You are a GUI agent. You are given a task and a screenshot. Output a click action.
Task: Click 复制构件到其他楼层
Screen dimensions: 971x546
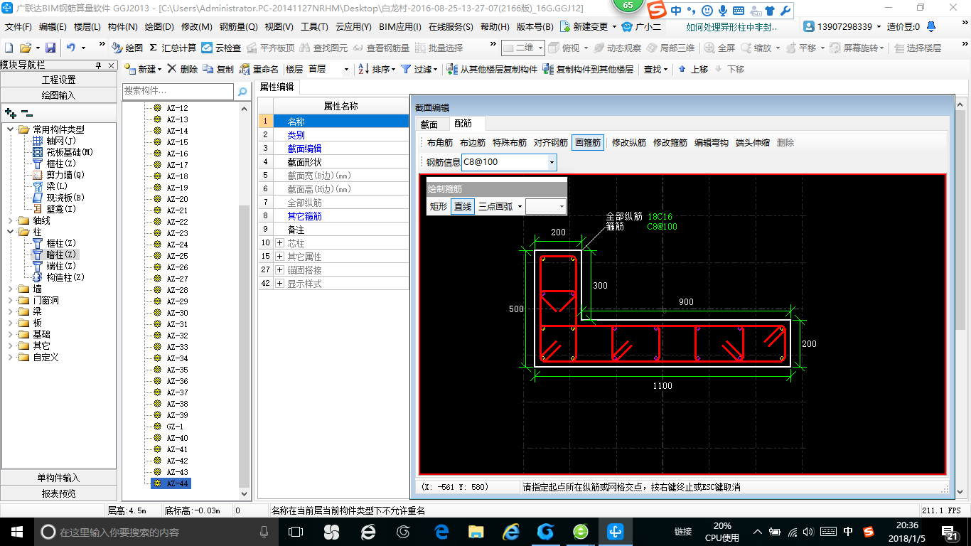pos(588,69)
